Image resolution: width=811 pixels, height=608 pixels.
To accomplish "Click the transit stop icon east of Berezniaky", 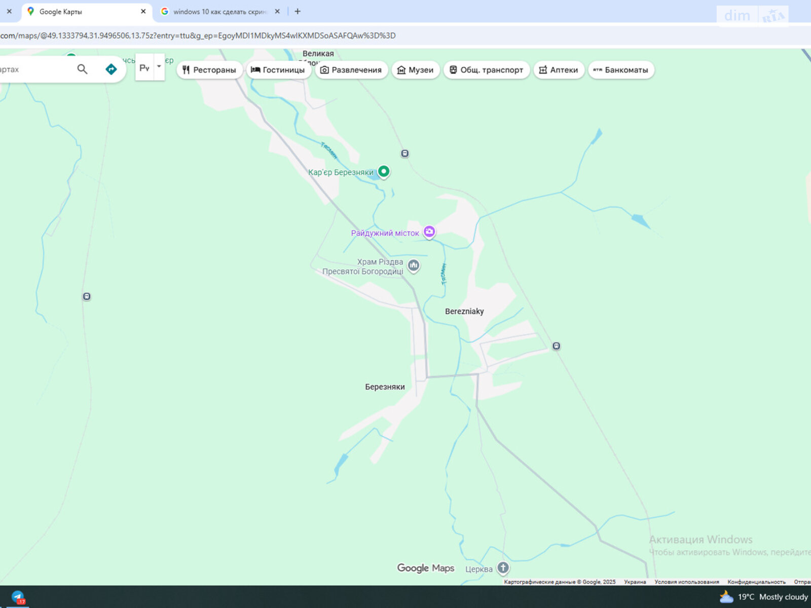I will point(556,346).
